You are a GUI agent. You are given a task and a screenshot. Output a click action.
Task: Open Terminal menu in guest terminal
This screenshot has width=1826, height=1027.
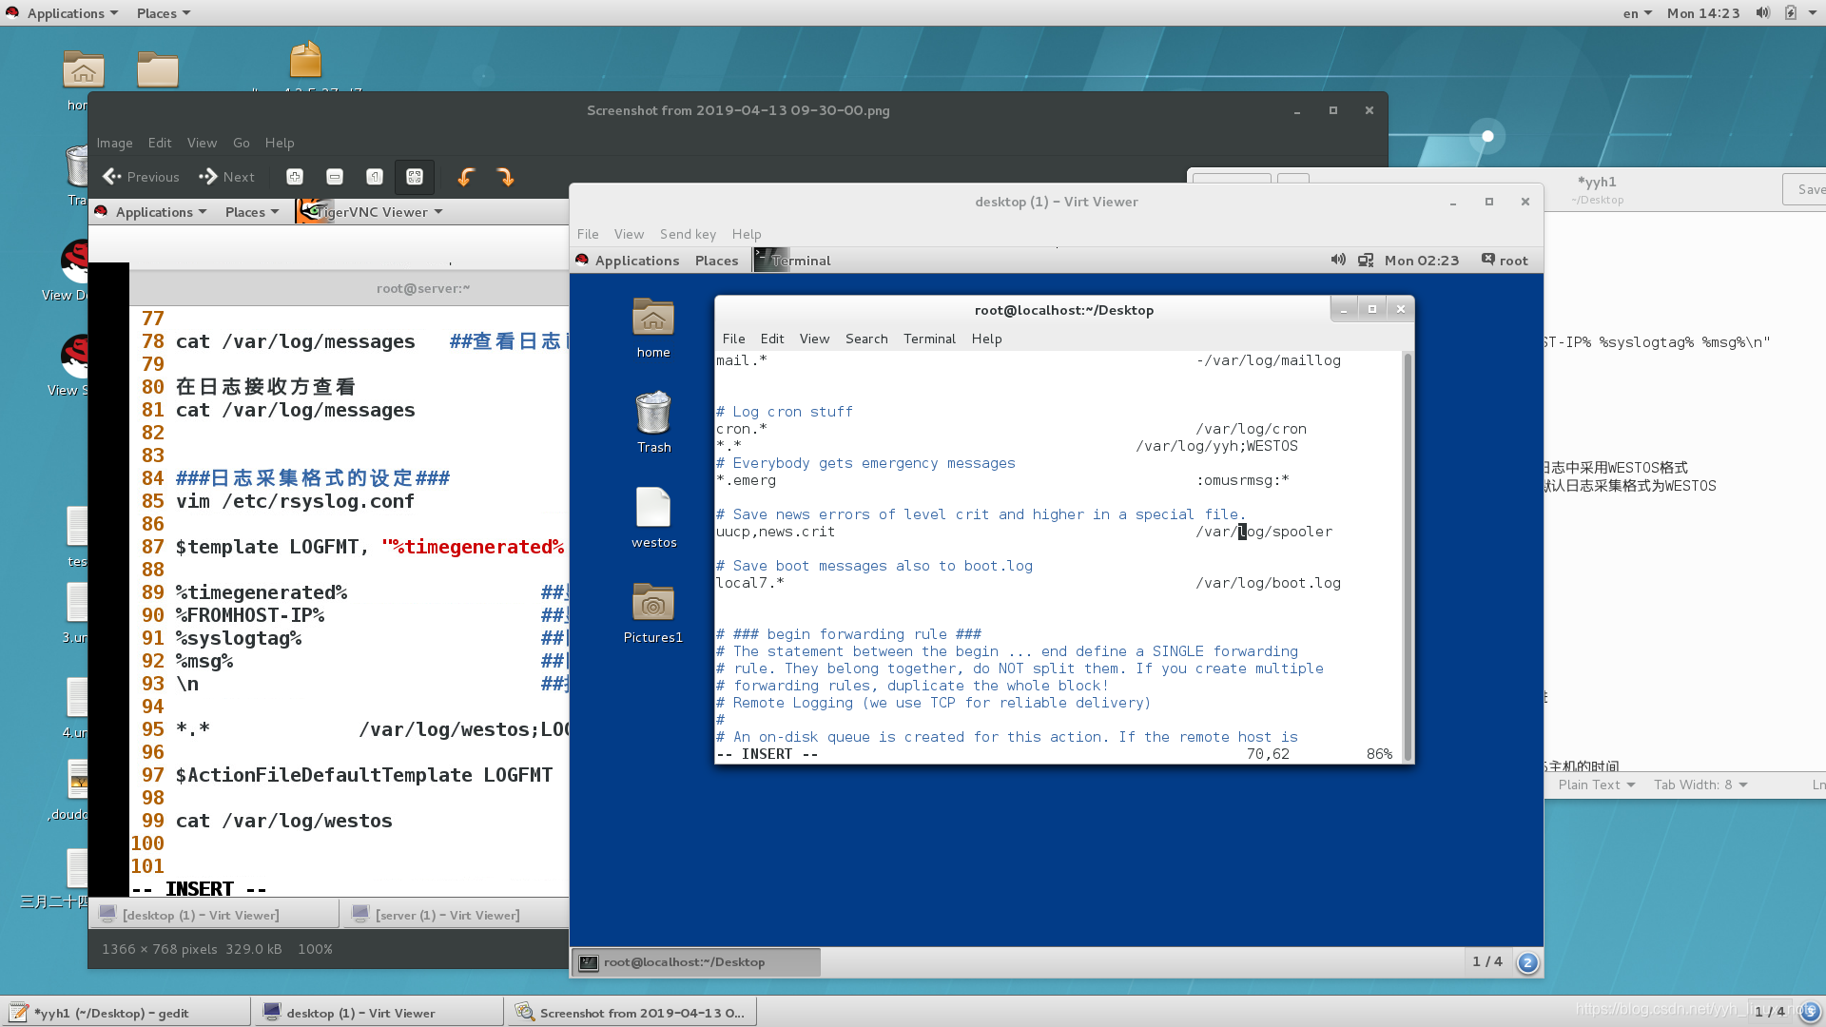[x=929, y=339]
